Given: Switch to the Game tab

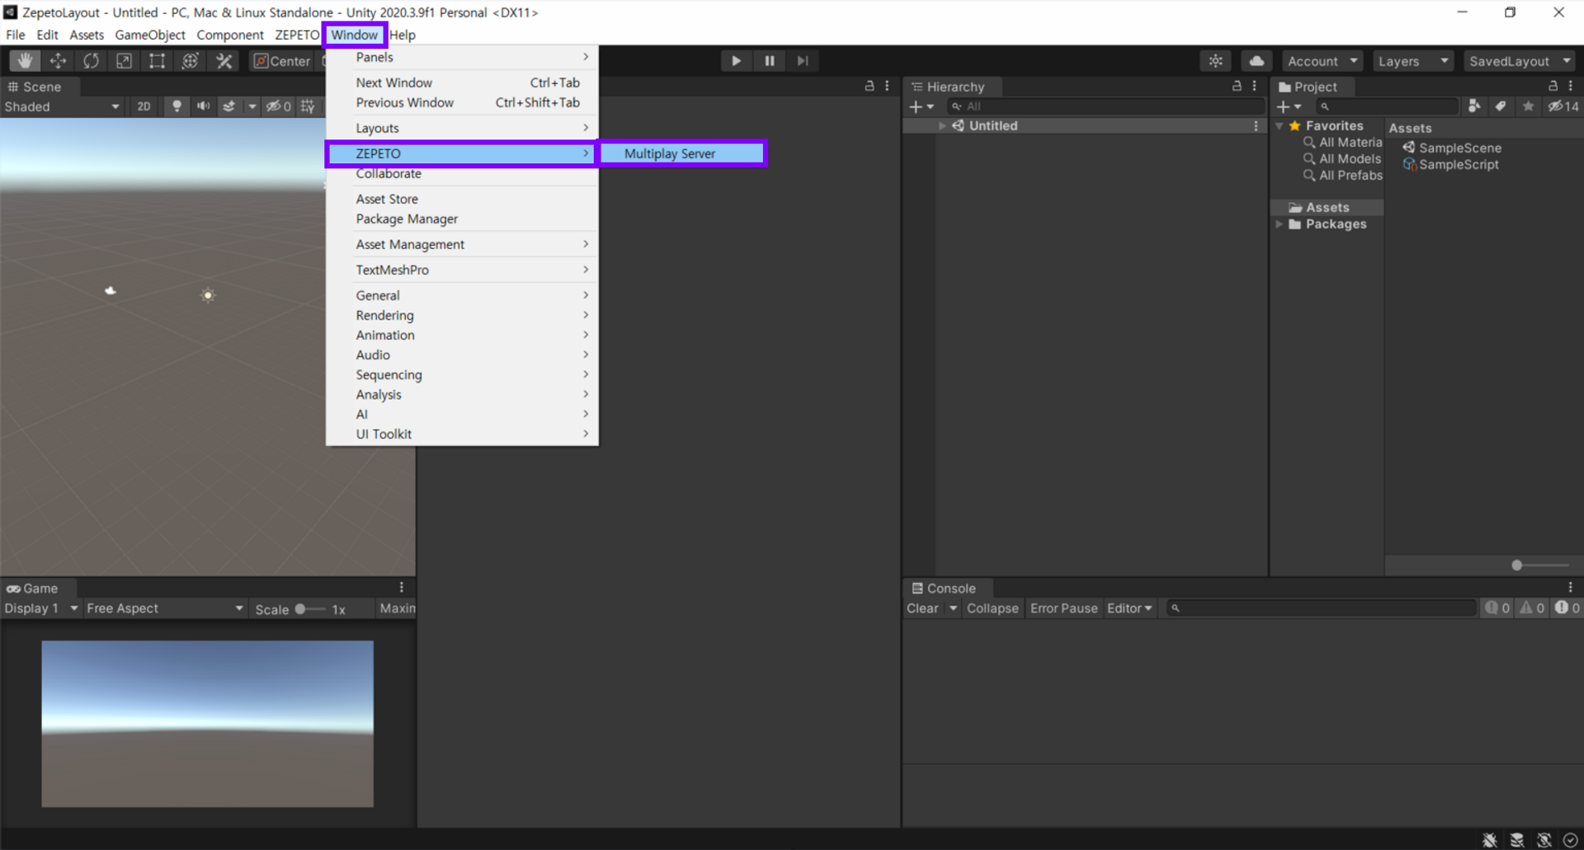Looking at the screenshot, I should 33,588.
